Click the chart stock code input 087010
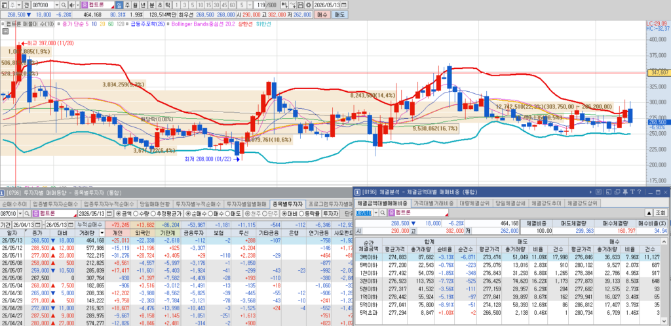Viewport: 671px width, 326px height. coord(43,5)
